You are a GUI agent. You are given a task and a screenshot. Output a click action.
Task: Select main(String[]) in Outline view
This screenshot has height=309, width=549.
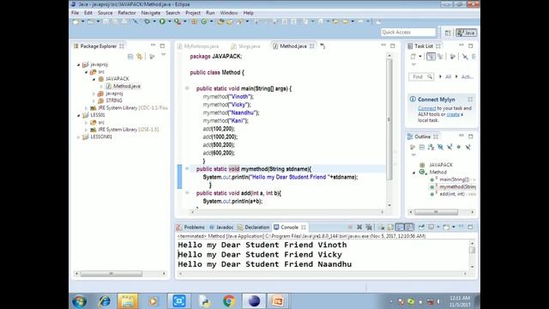point(452,179)
